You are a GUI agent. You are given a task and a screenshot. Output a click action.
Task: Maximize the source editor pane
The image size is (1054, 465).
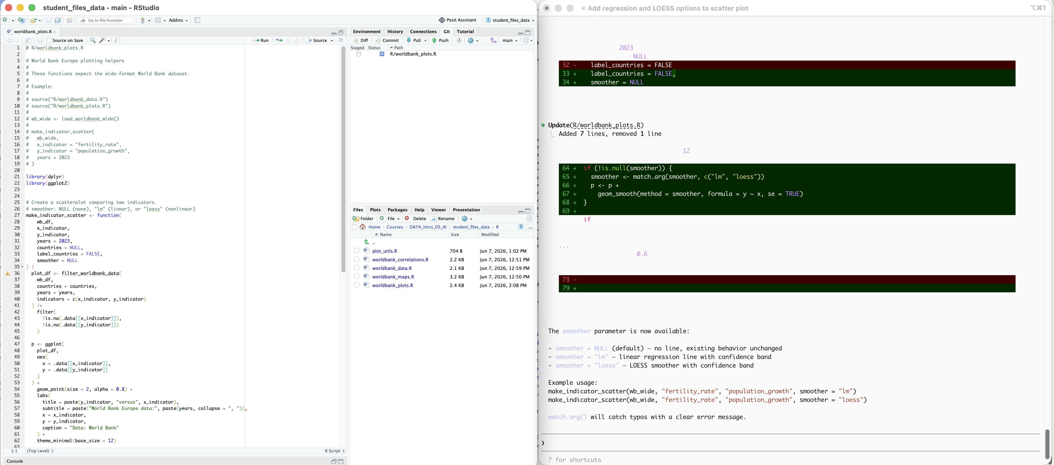[341, 32]
